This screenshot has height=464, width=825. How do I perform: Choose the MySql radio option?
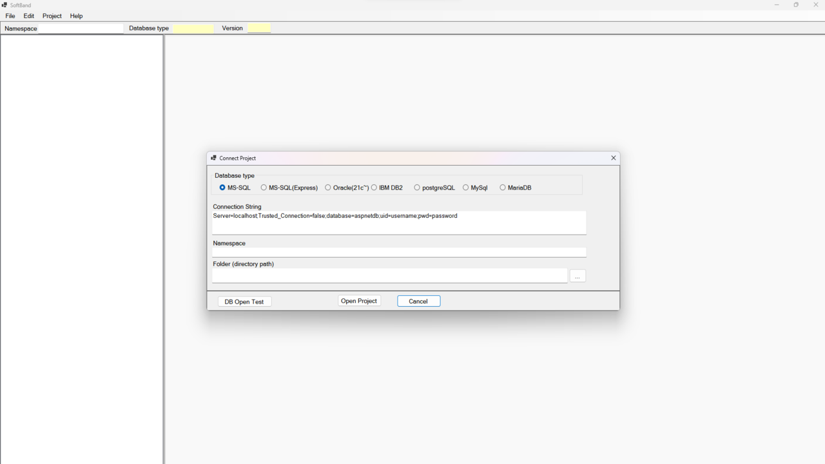coord(465,188)
